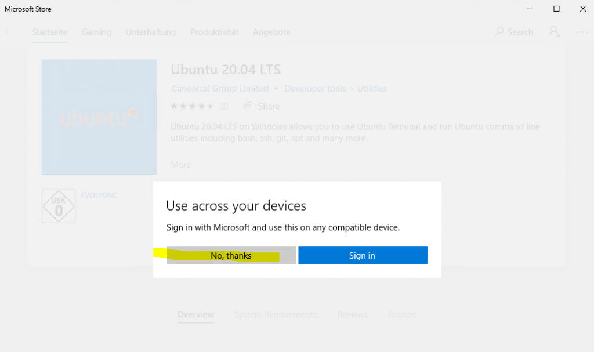Open the three-dot more options menu

(582, 32)
